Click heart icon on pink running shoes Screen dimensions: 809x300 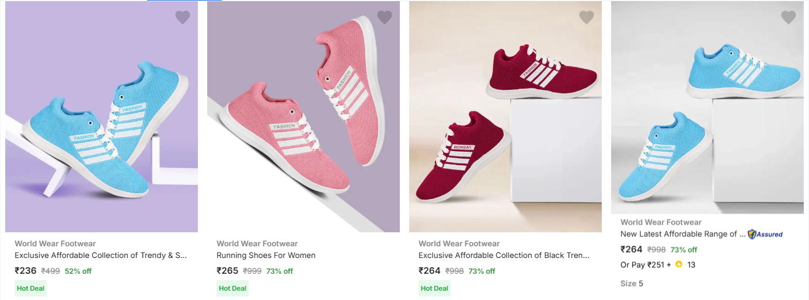pos(385,18)
